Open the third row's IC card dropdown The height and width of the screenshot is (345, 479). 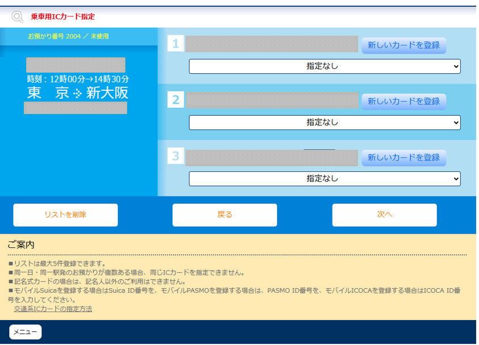pos(324,179)
